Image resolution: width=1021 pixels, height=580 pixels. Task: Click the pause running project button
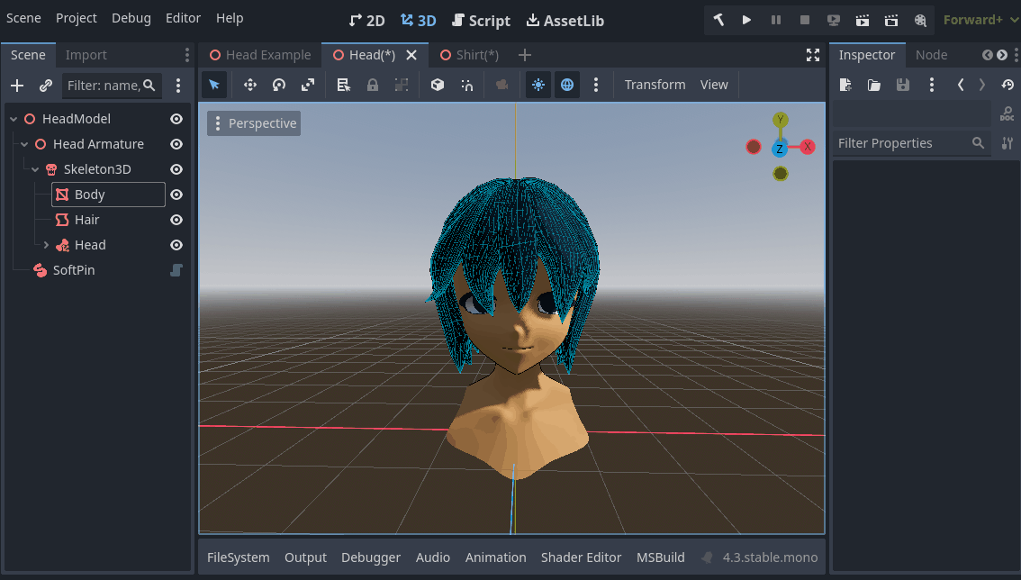775,20
